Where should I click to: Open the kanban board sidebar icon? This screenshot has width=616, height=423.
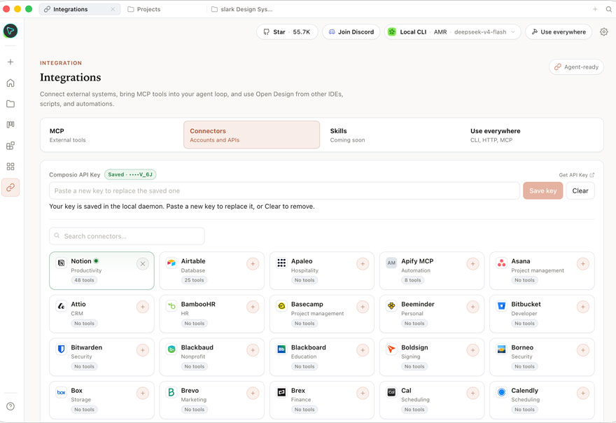click(10, 125)
